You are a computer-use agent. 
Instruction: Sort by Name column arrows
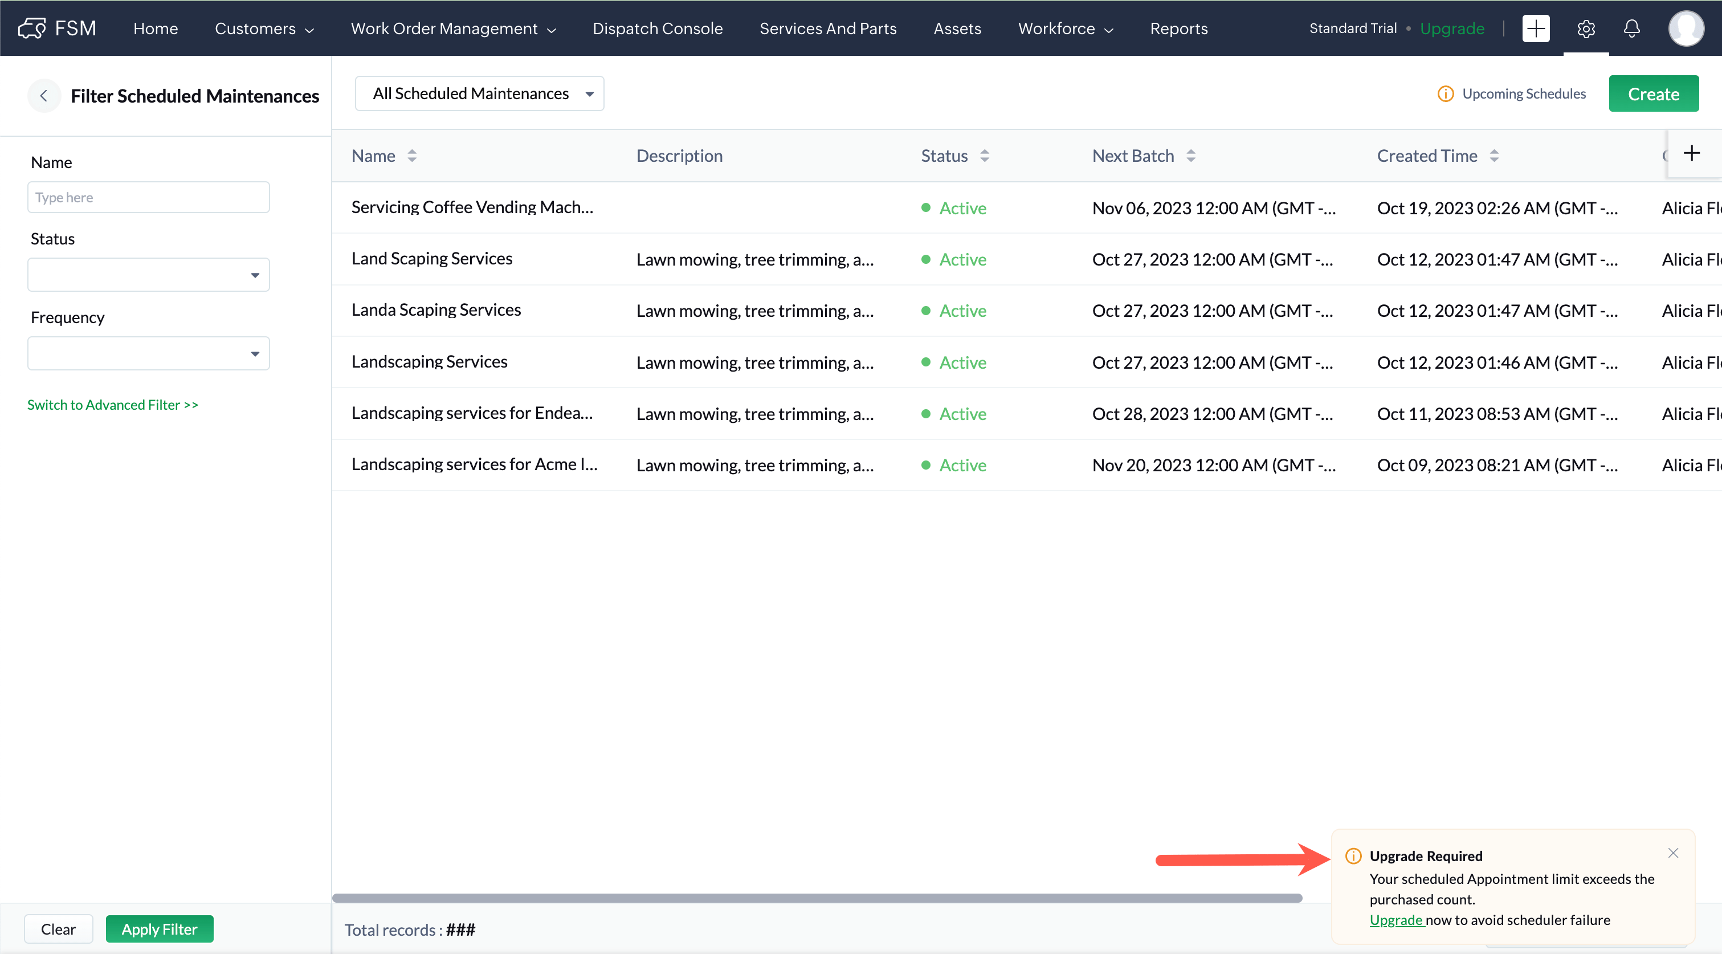pos(412,156)
